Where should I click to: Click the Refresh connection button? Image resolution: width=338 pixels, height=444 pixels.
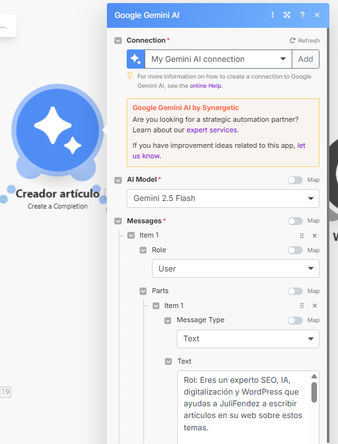(x=305, y=40)
